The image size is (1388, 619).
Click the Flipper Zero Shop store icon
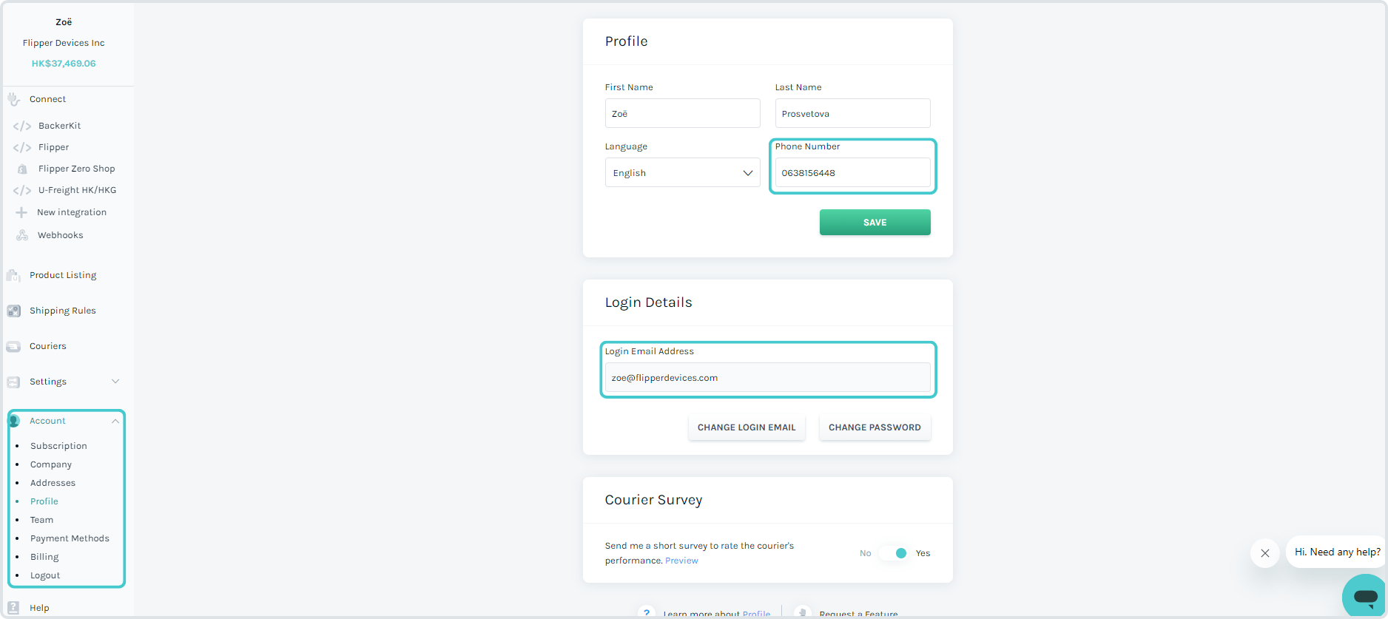click(22, 169)
